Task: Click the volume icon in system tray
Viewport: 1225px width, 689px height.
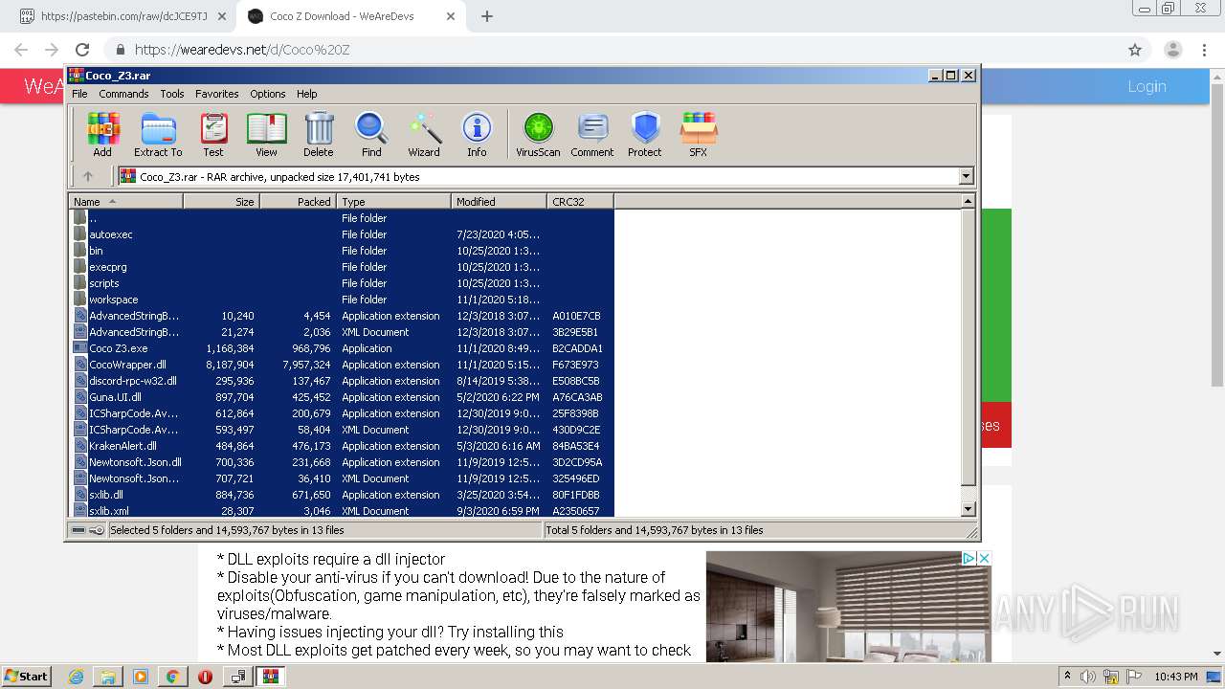Action: point(1088,677)
